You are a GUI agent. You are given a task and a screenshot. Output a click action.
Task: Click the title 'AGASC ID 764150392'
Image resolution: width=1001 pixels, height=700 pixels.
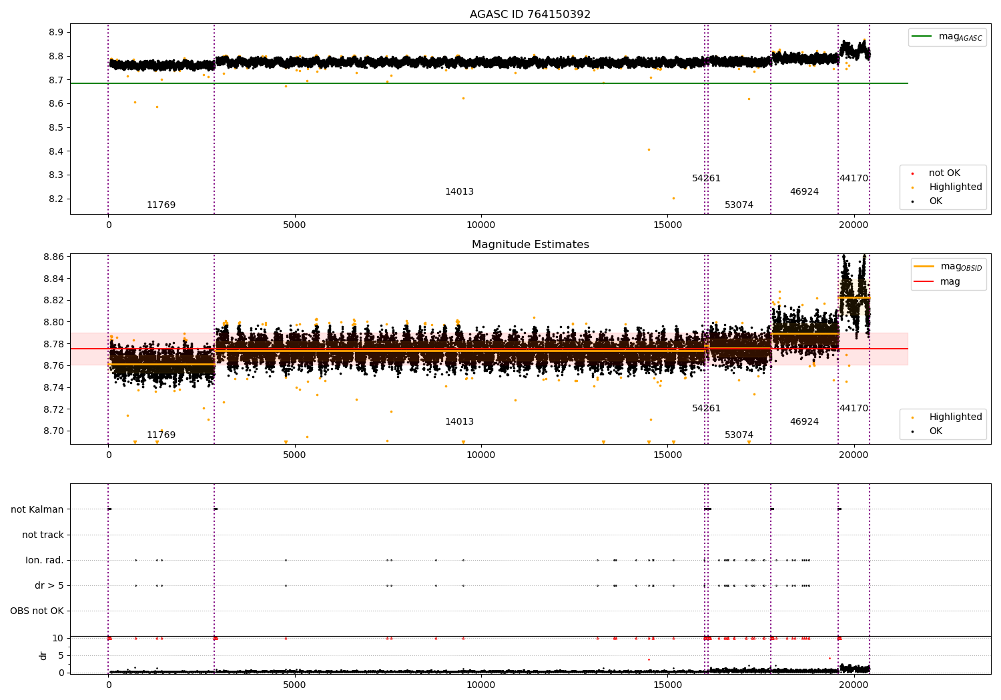click(530, 15)
